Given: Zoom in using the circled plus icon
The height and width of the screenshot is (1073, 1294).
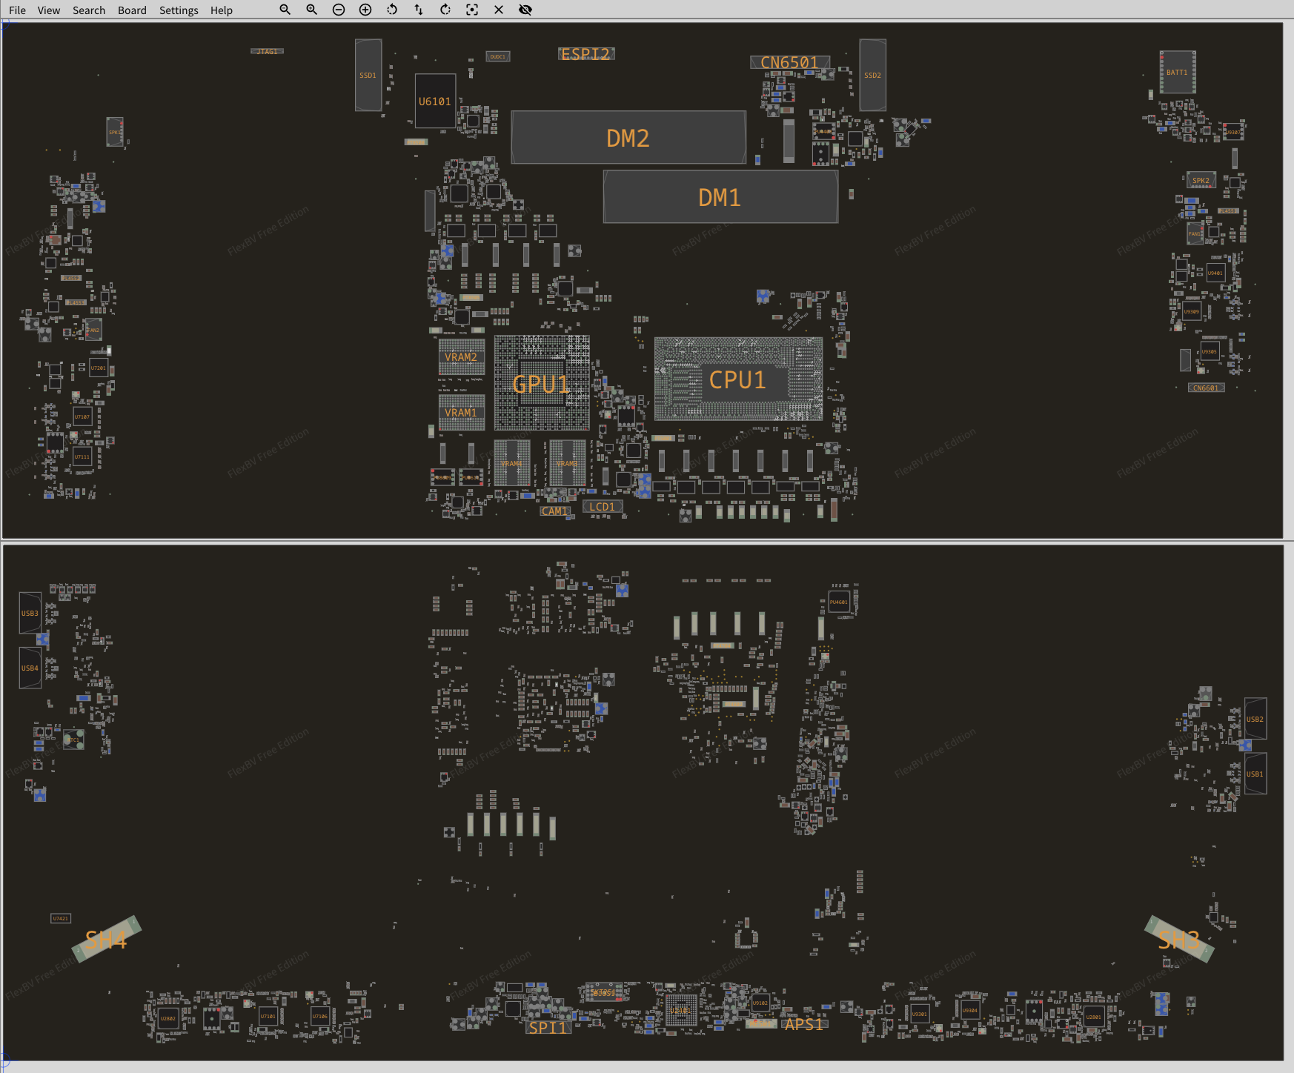Looking at the screenshot, I should pos(365,10).
